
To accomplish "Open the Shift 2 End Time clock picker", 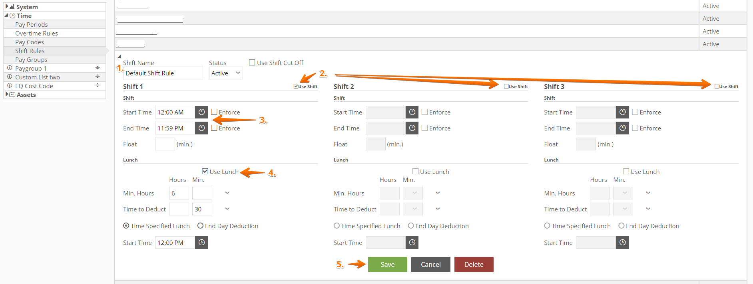I will [x=412, y=128].
